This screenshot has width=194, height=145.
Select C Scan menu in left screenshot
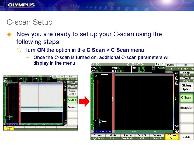click(72, 100)
